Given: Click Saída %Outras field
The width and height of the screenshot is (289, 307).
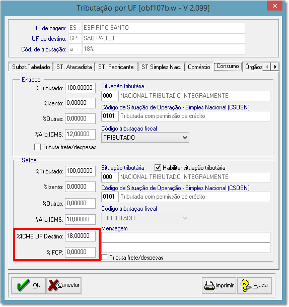Looking at the screenshot, I should click(x=80, y=204).
